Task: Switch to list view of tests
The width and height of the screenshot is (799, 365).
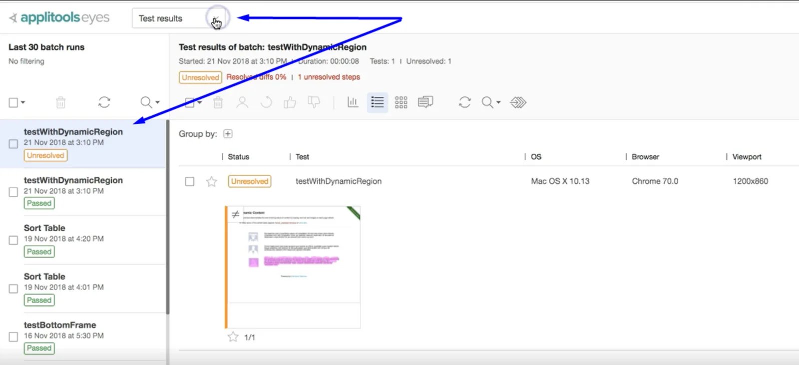Action: coord(378,102)
